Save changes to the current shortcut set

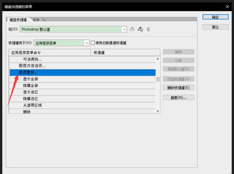(132, 29)
